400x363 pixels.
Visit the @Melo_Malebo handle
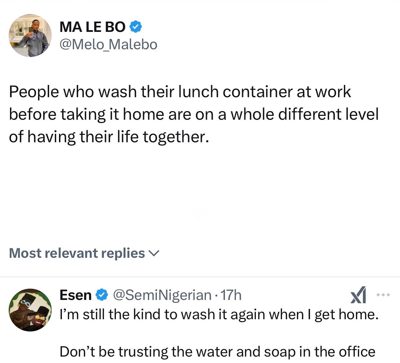coord(108,44)
